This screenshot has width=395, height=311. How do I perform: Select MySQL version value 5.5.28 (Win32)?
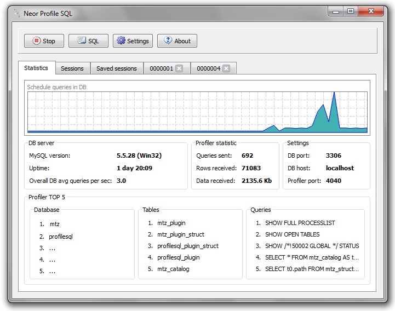click(139, 155)
